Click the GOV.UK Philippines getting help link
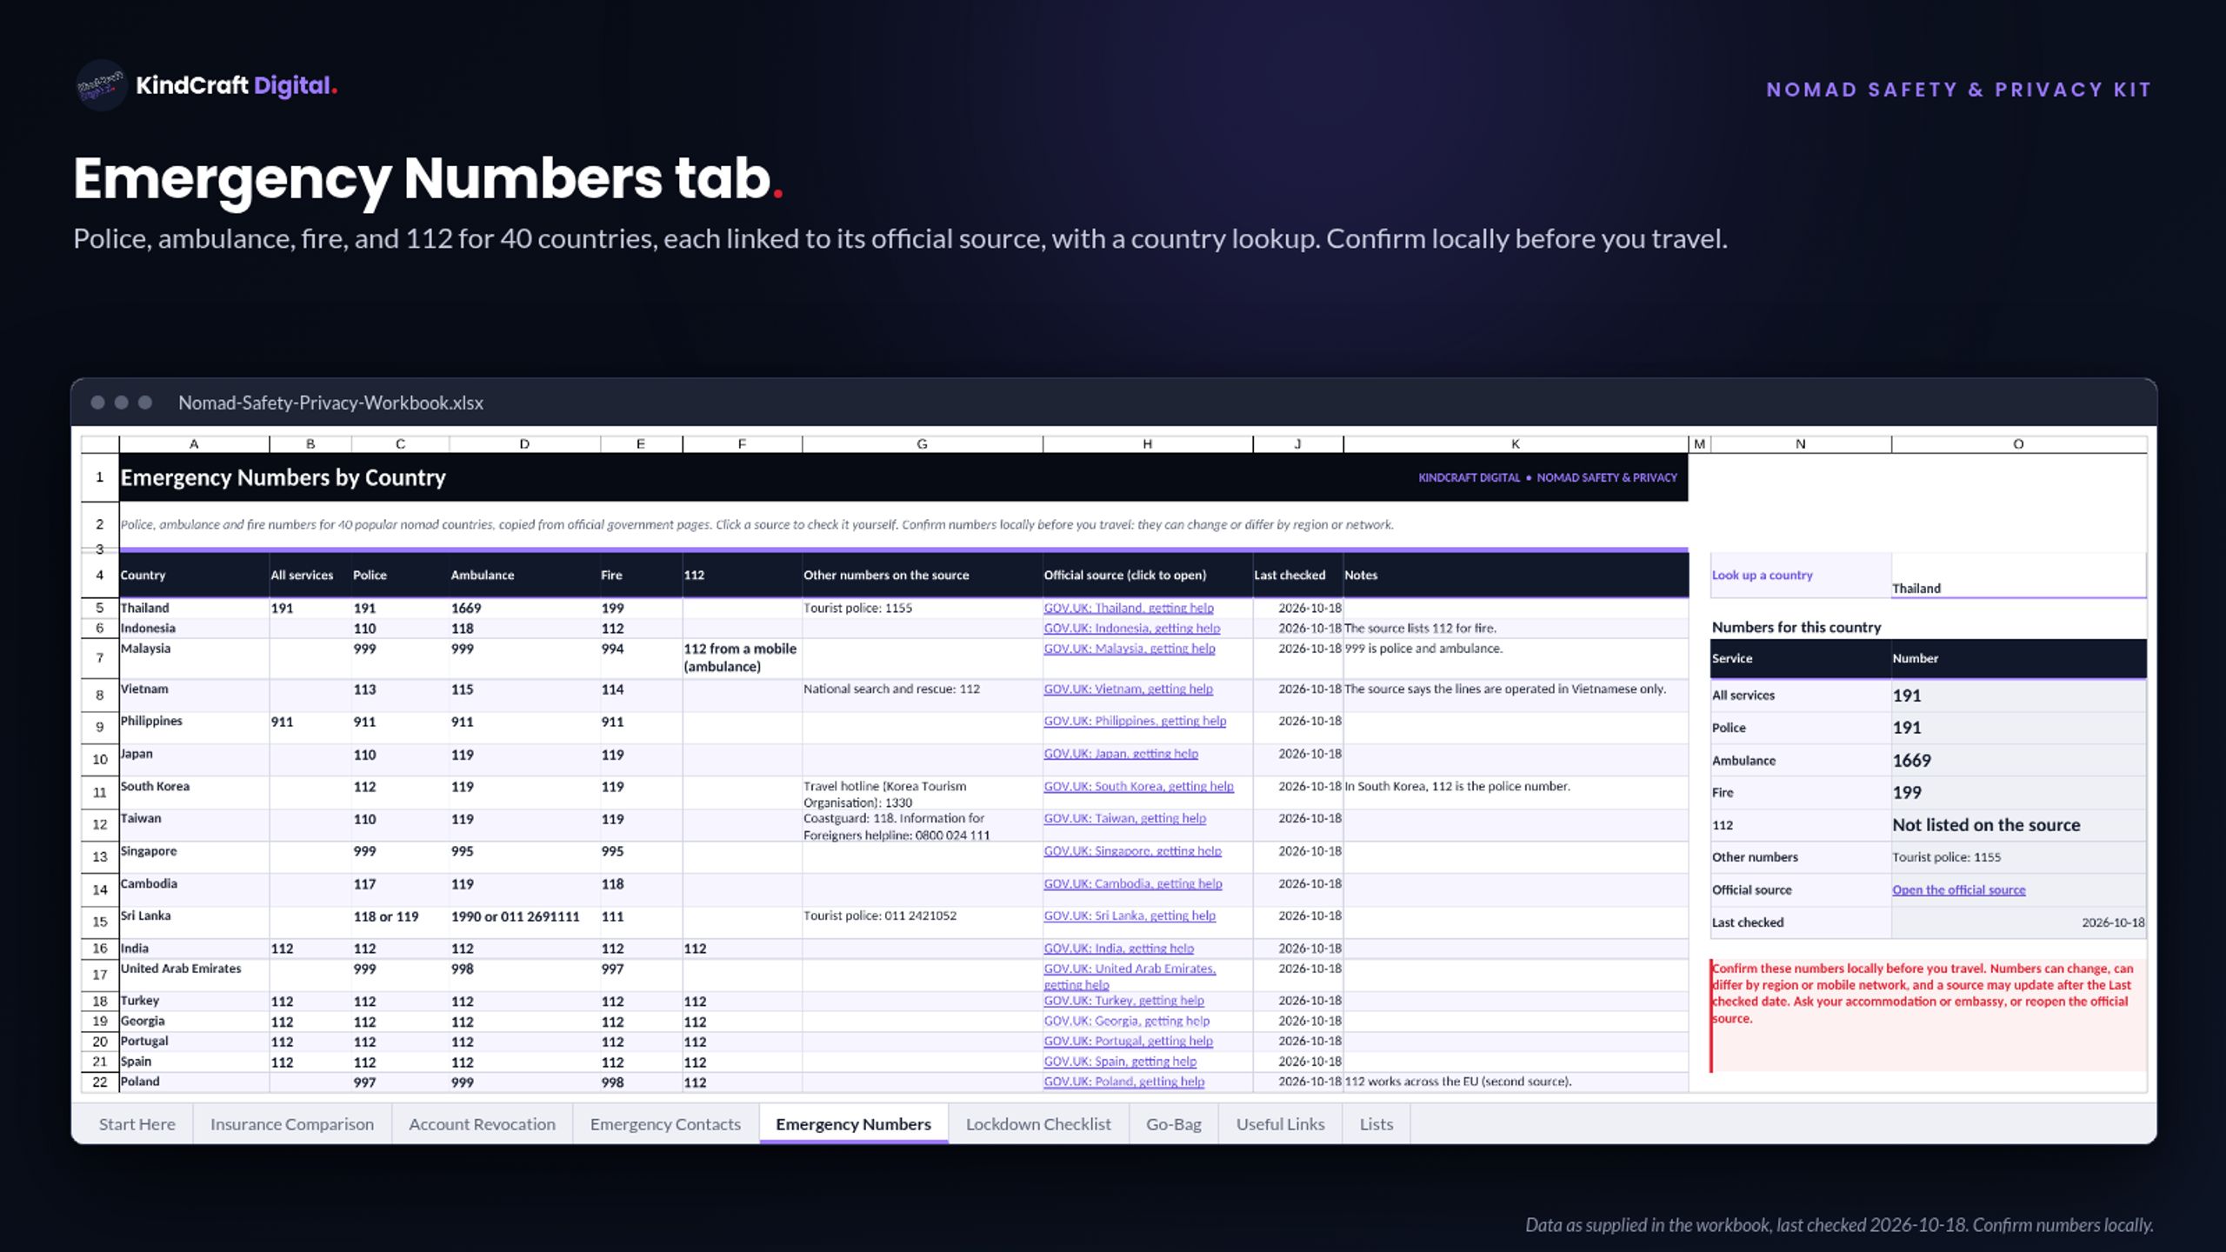This screenshot has height=1252, width=2226. (x=1135, y=721)
